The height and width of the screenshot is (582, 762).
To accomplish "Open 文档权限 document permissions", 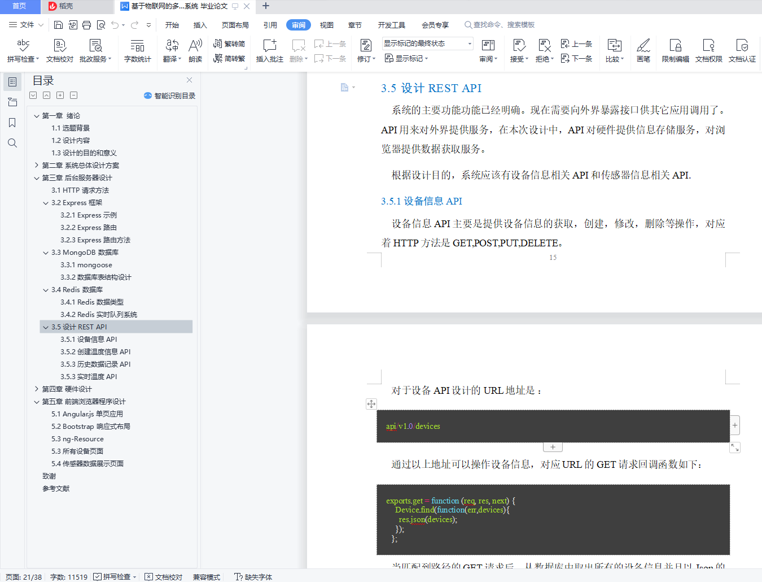I will click(x=708, y=50).
